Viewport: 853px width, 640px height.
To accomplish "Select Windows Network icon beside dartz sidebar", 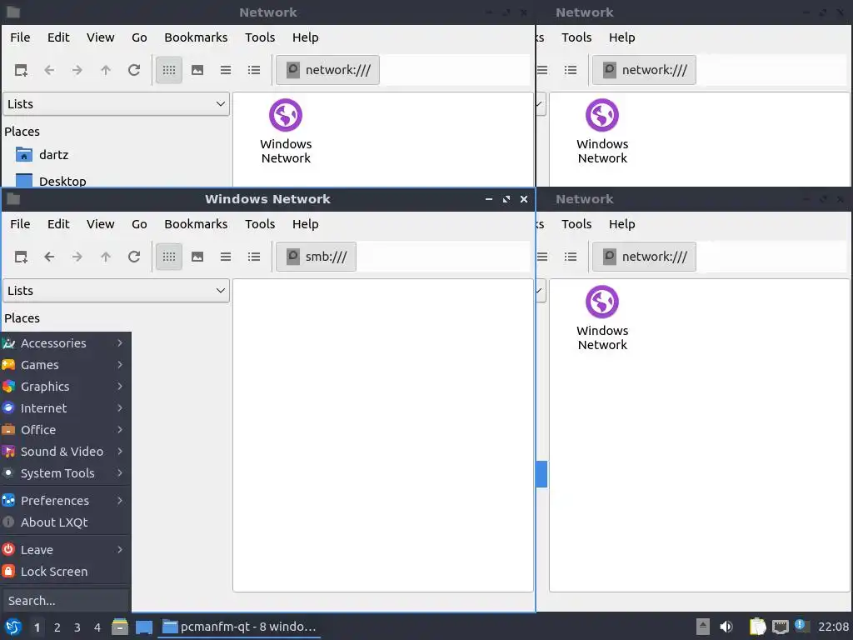I will pyautogui.click(x=286, y=132).
